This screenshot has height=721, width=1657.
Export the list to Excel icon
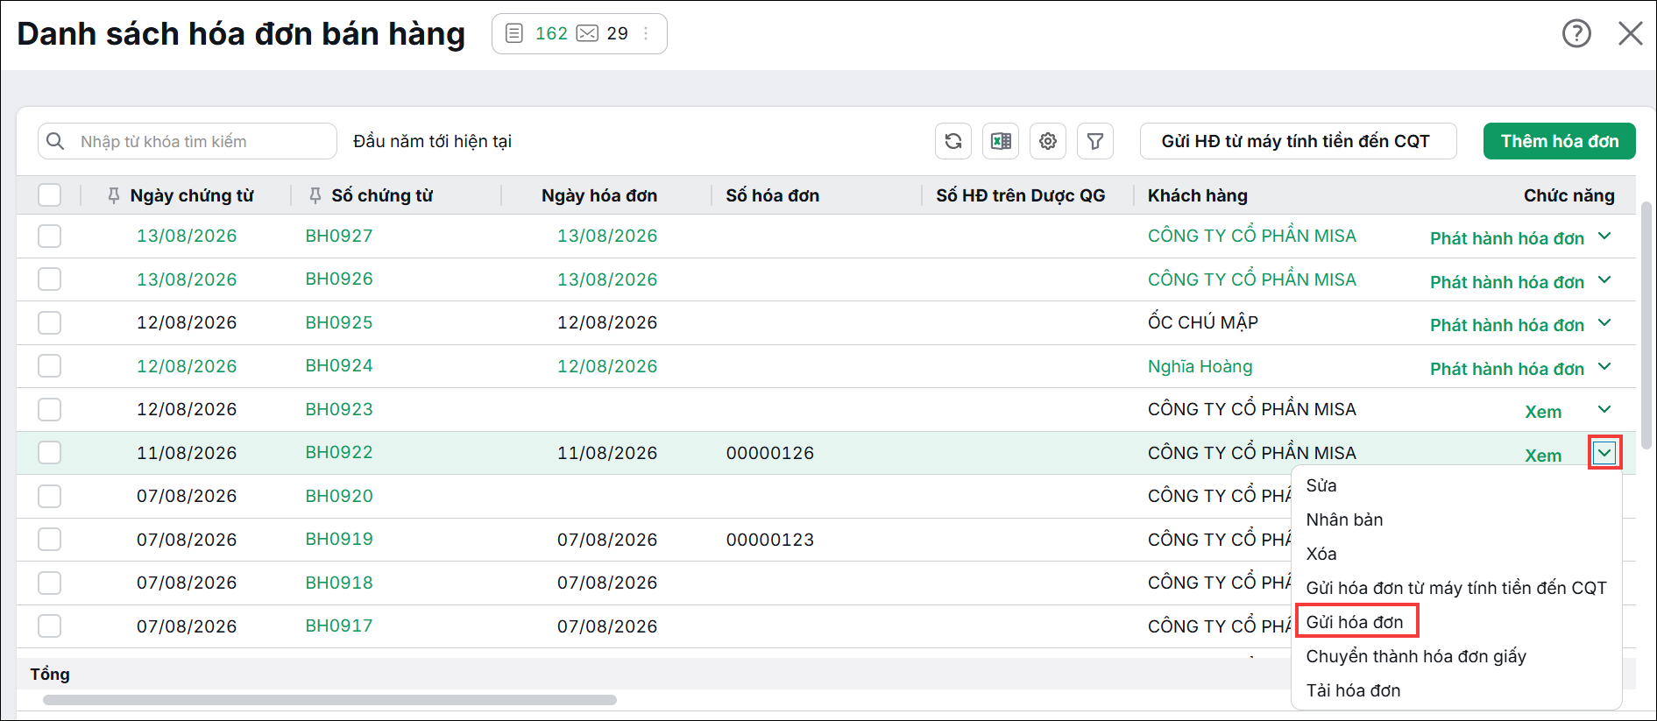pos(1001,141)
